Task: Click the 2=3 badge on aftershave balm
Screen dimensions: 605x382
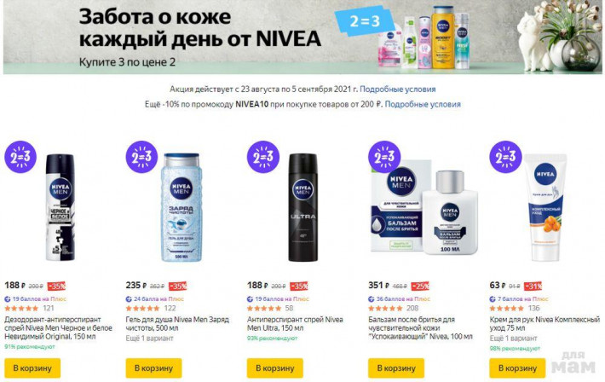Action: tap(384, 157)
